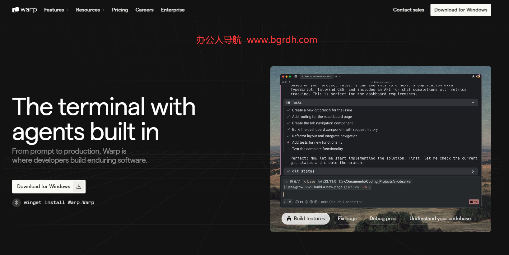Image resolution: width=509 pixels, height=255 pixels.
Task: Collapse the Tasks panel chevron
Action: (x=473, y=102)
